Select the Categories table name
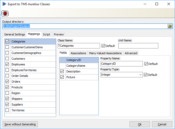The image size is (175, 129). point(19,41)
